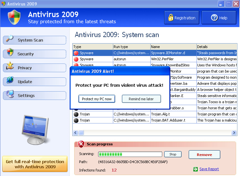This screenshot has width=240, height=176.
Task: Click the Antivirus 2009 shield logo
Action: point(14,17)
